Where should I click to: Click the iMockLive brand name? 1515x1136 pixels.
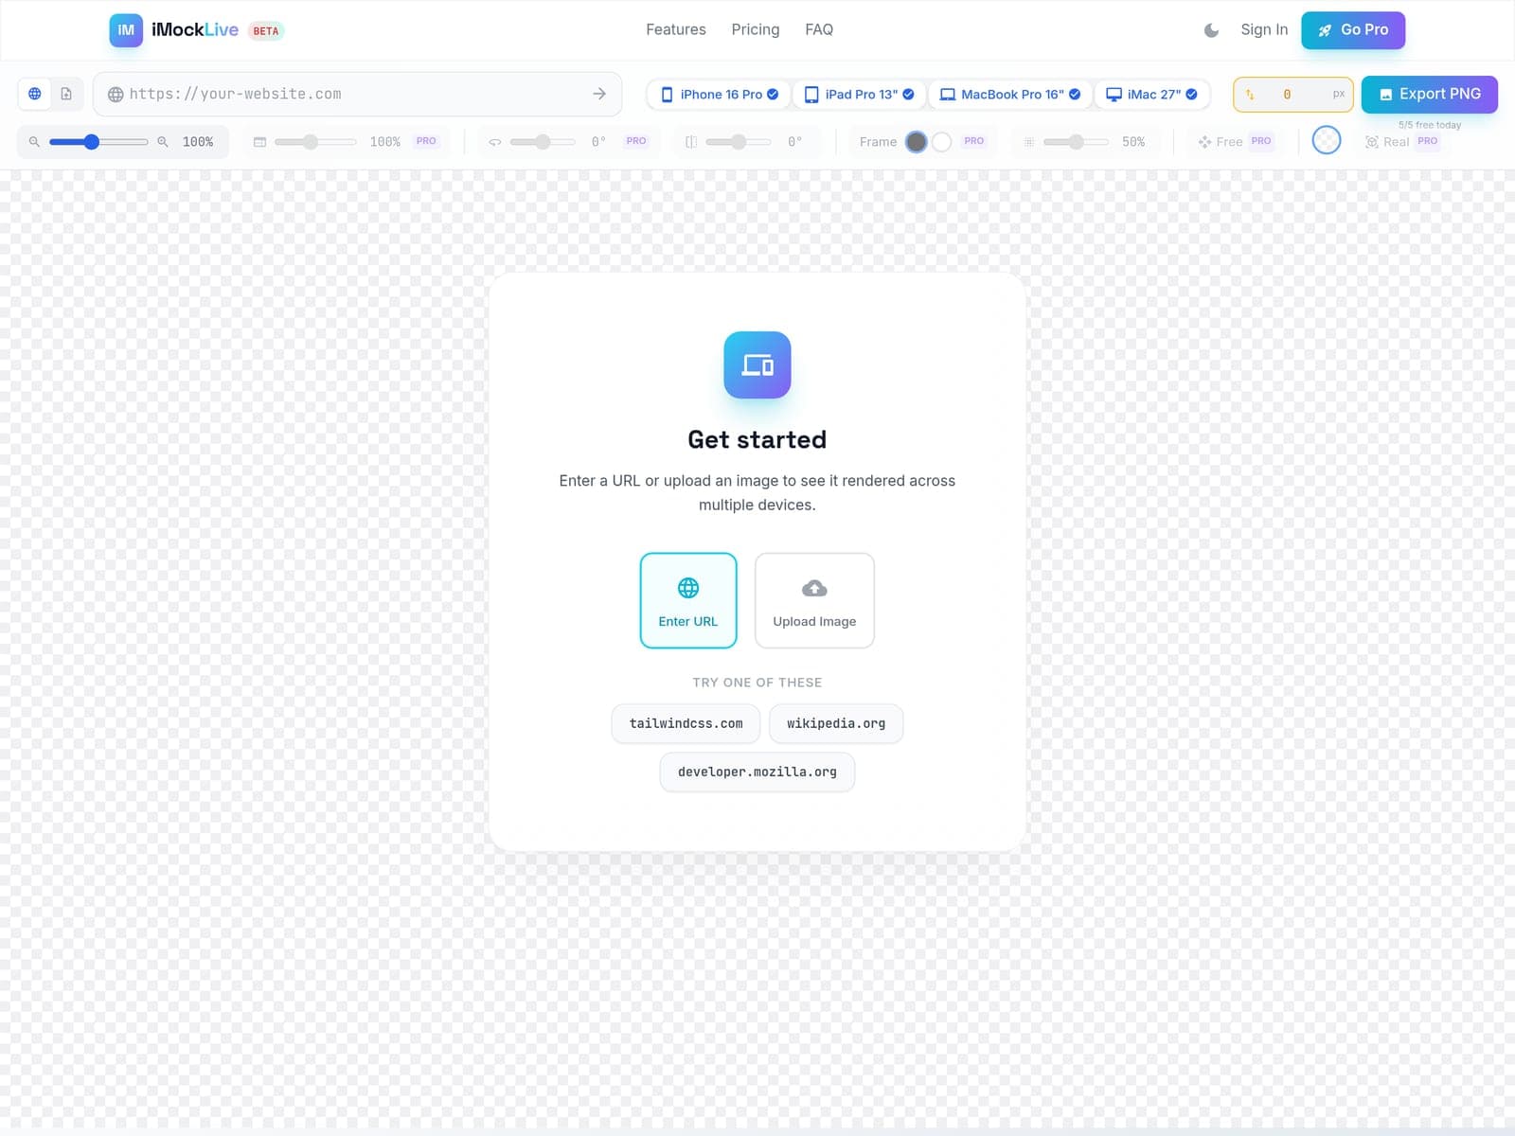[195, 29]
